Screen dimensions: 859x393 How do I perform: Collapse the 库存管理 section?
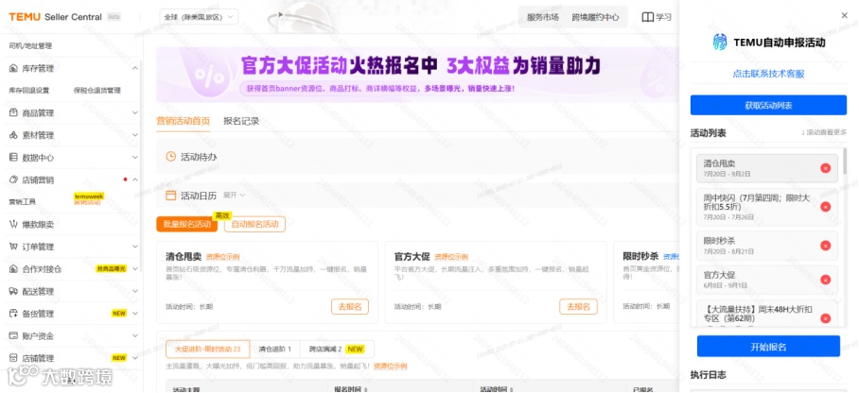click(x=135, y=68)
